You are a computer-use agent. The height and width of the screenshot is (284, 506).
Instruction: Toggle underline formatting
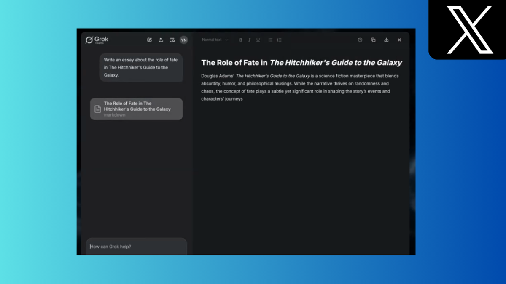point(258,40)
